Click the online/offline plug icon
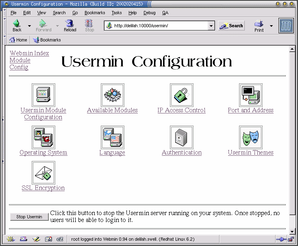 click(x=281, y=239)
